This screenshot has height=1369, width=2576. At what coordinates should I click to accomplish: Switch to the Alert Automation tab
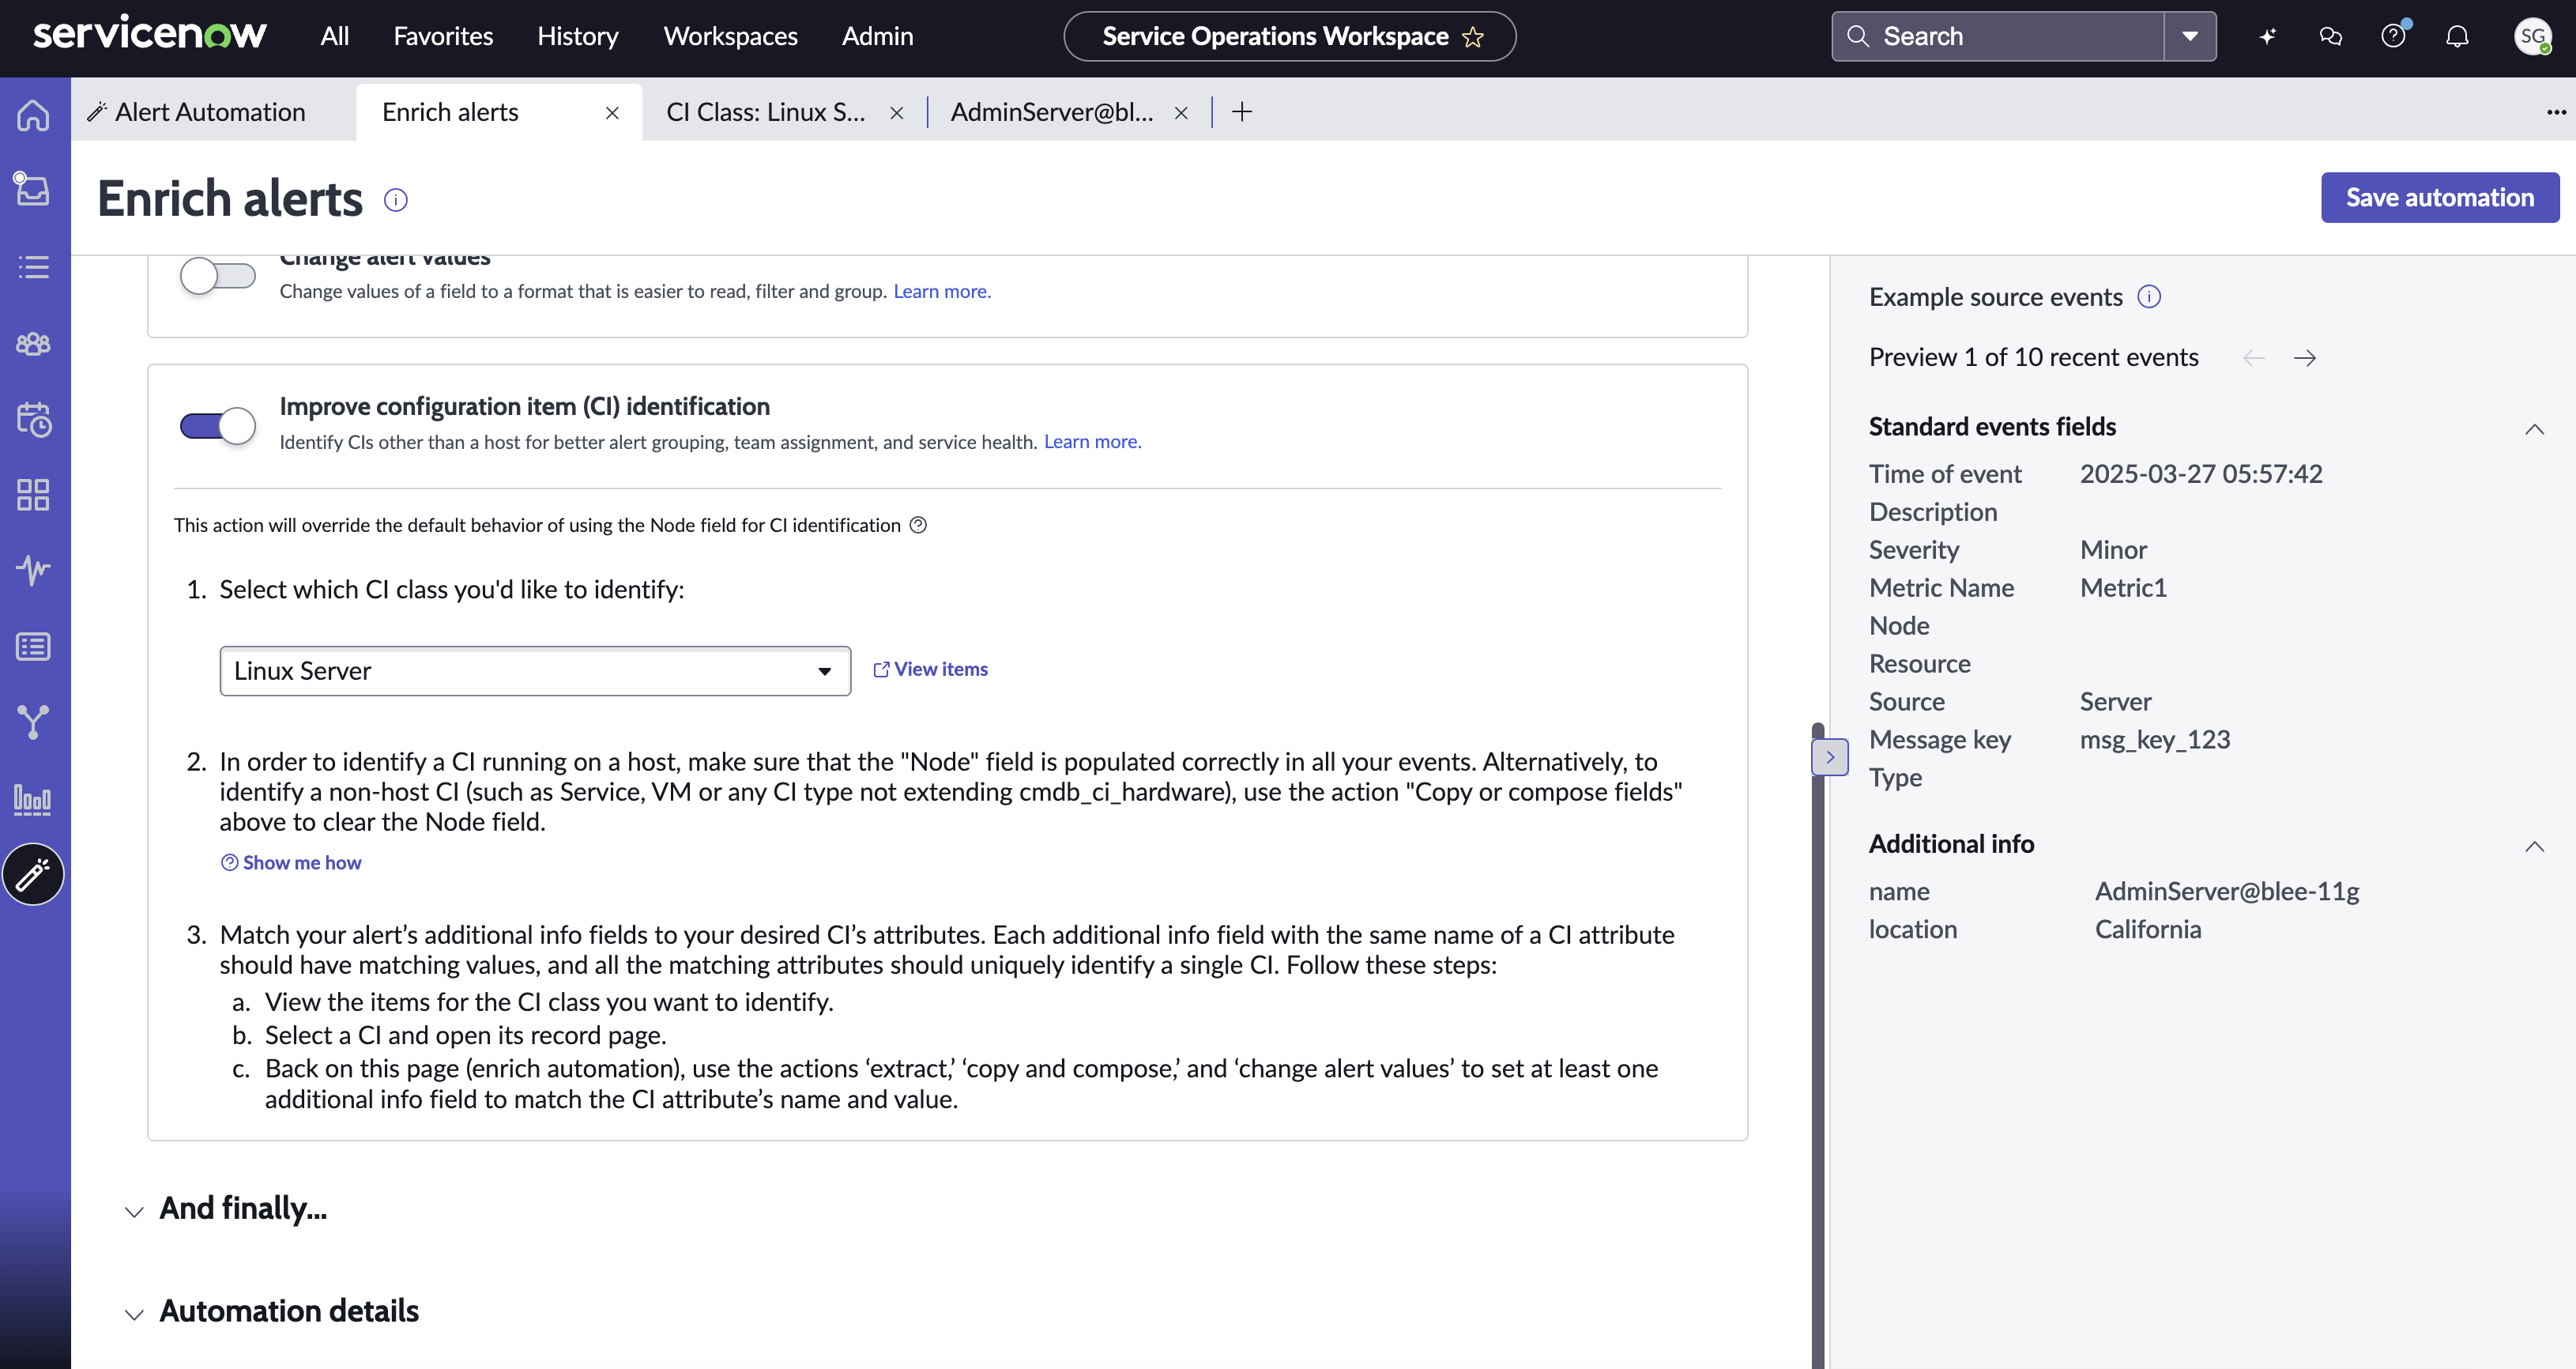coord(212,112)
